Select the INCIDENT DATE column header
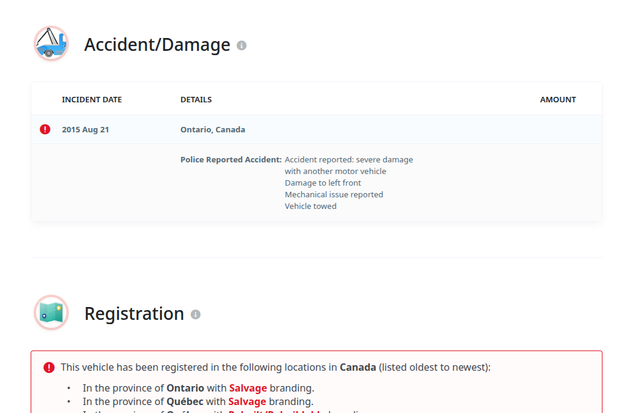635x413 pixels. pyautogui.click(x=92, y=100)
